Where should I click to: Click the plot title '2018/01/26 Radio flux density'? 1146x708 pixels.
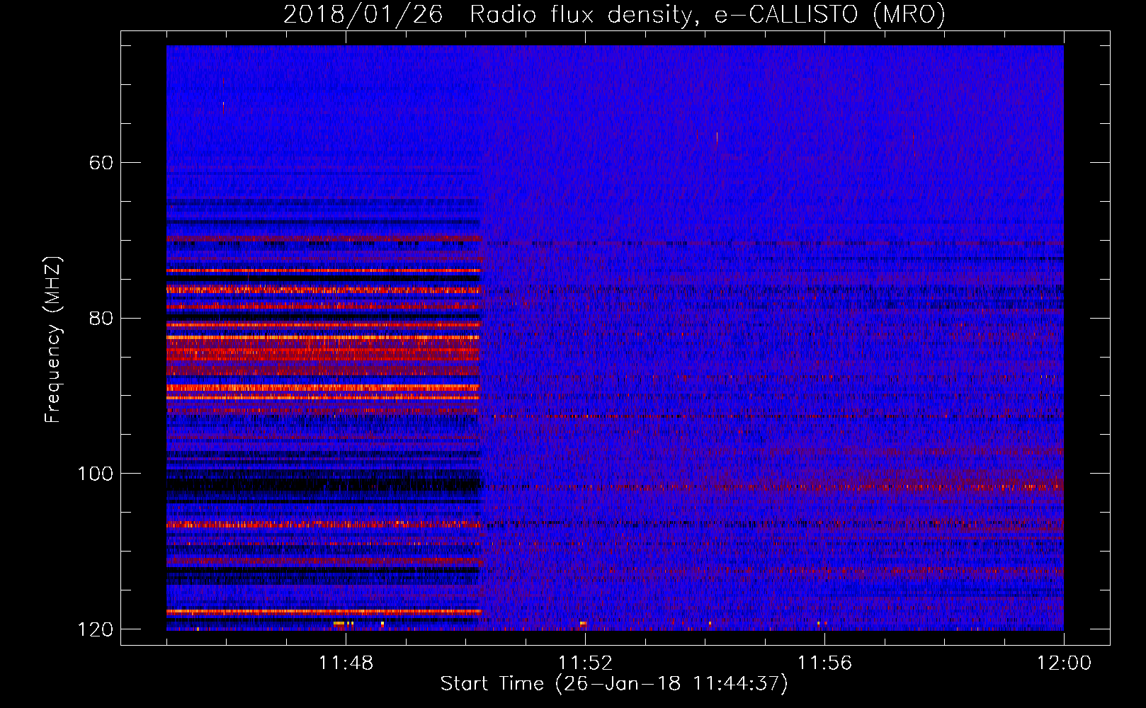614,14
